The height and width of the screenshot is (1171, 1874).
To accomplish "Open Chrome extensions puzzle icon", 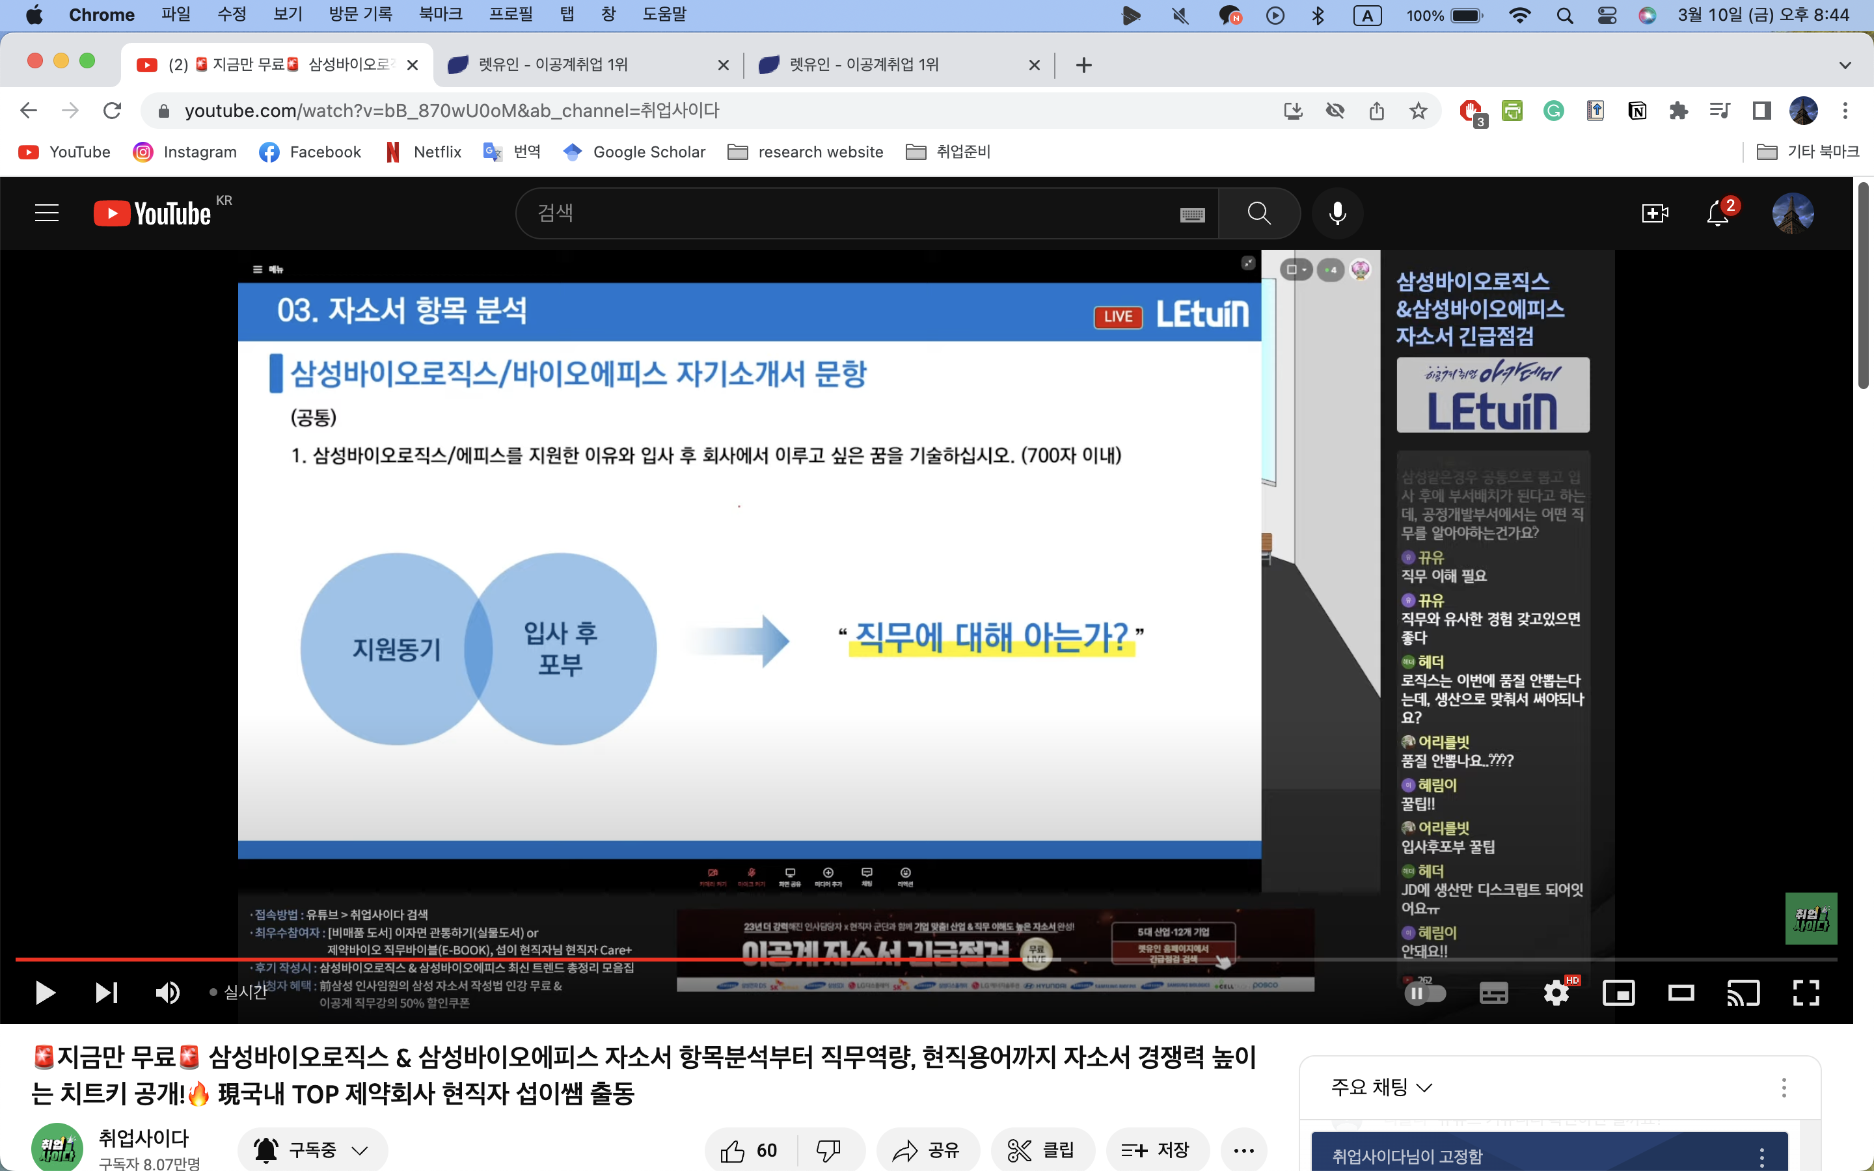I will pos(1678,111).
